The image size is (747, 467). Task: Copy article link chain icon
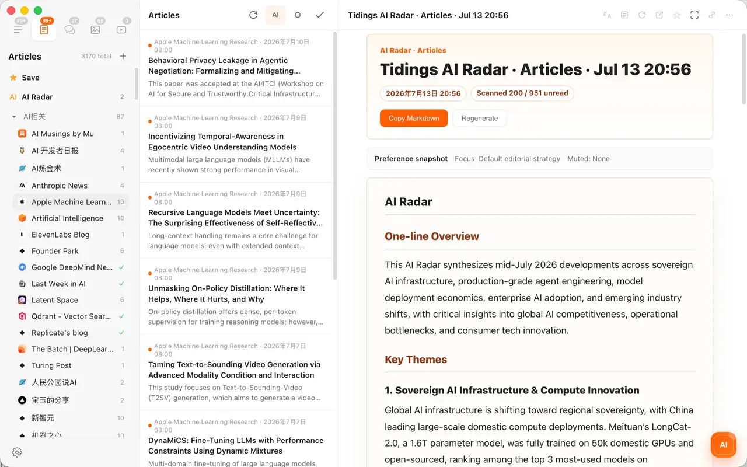[712, 15]
